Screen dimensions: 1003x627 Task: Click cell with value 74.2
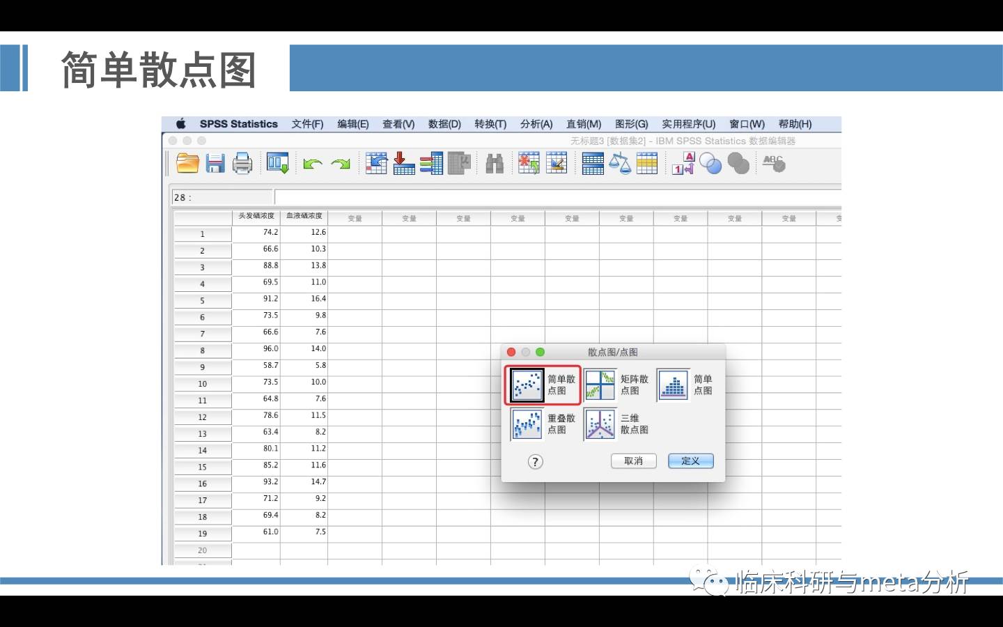coord(256,233)
